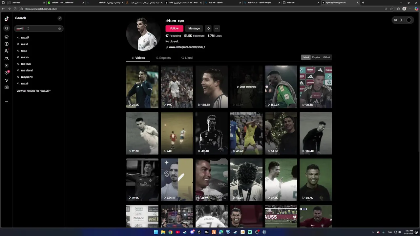Sort videos by Popular
The width and height of the screenshot is (420, 236).
point(316,57)
